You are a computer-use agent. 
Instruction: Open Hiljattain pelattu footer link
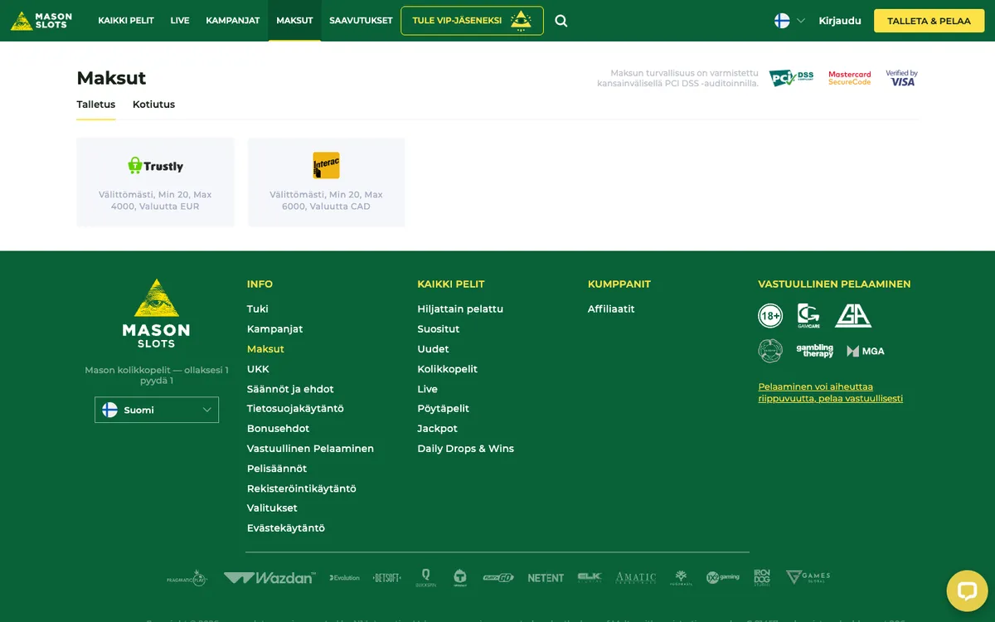[x=460, y=309]
